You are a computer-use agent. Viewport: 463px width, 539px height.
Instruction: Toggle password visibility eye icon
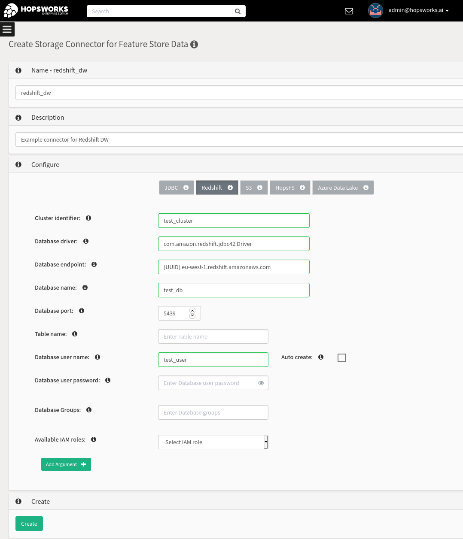coord(261,383)
